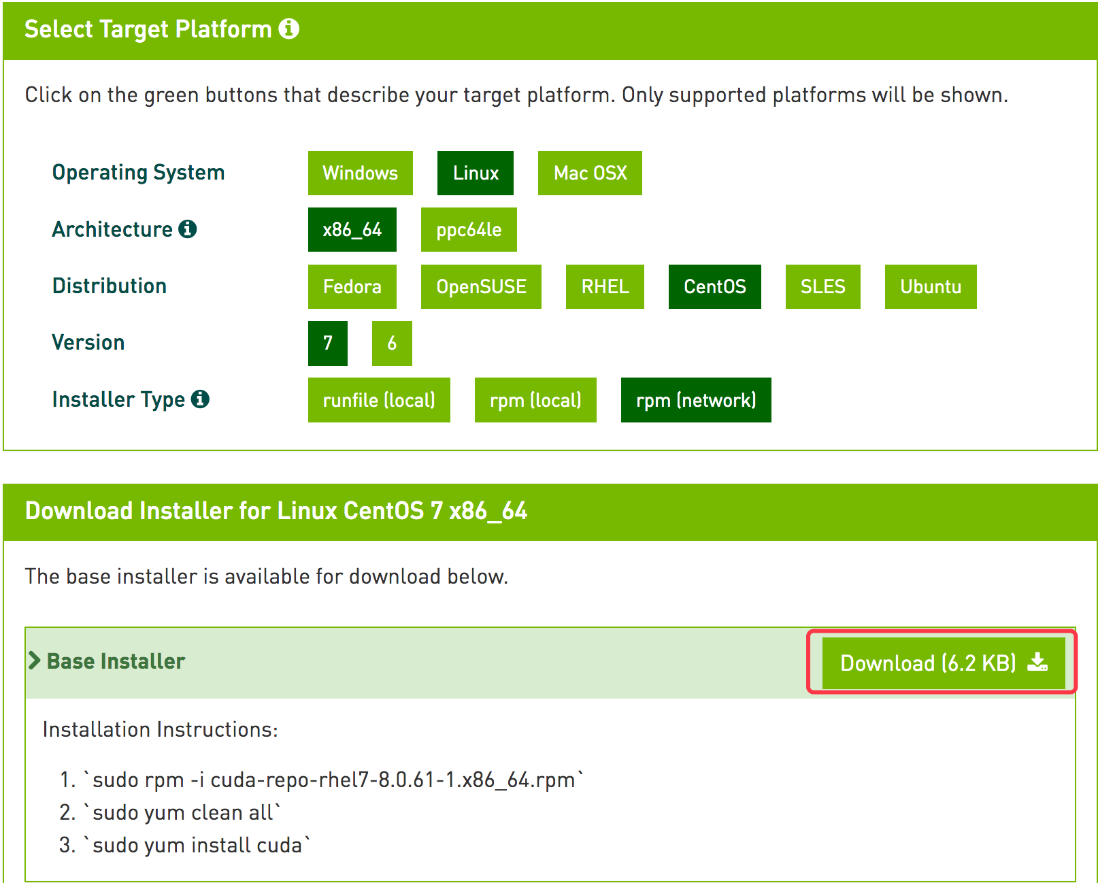Choose the ppc64le architecture
1098x883 pixels.
(469, 229)
